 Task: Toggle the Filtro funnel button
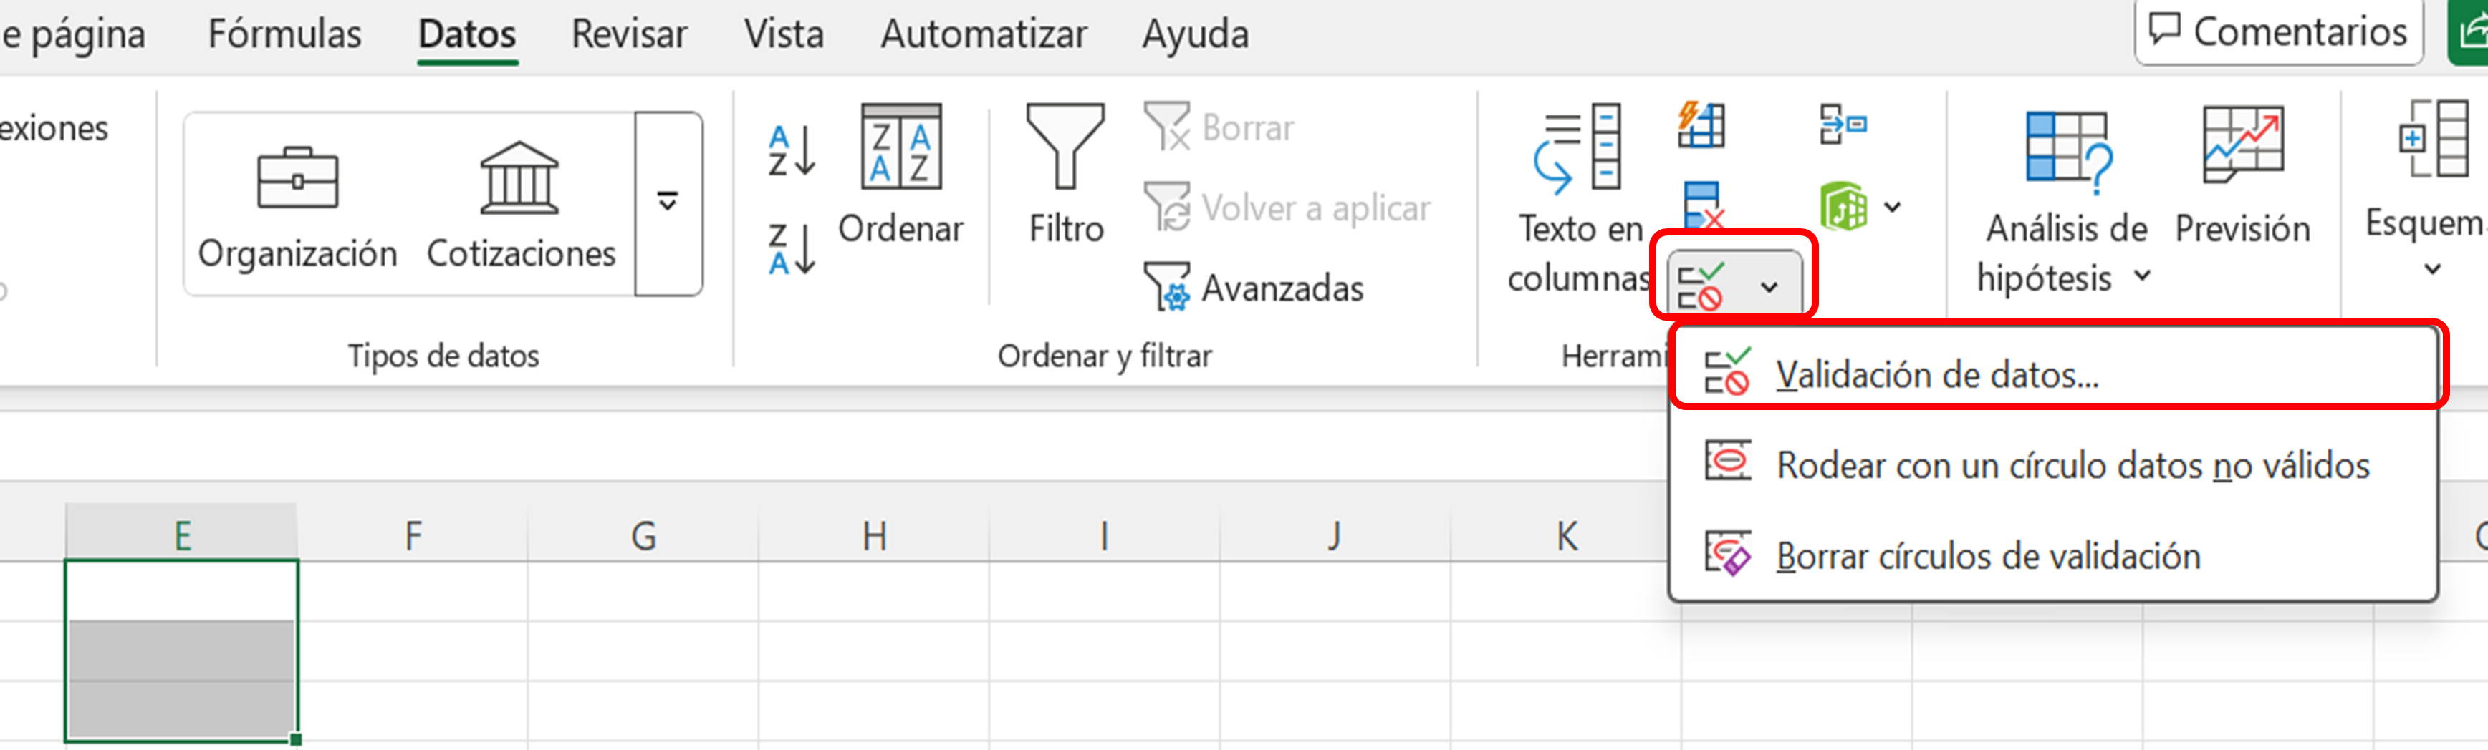tap(1065, 175)
